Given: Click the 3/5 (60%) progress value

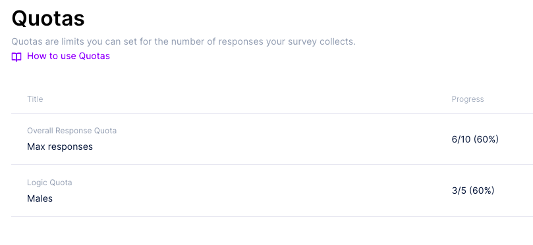Looking at the screenshot, I should pyautogui.click(x=473, y=190).
